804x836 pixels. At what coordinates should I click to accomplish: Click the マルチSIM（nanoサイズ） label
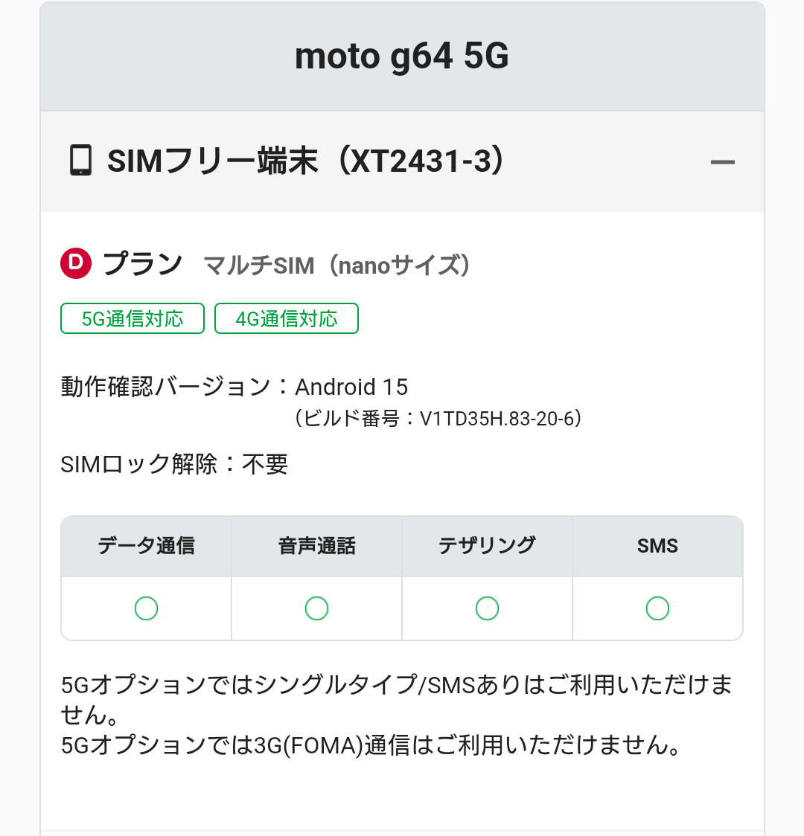click(x=337, y=266)
